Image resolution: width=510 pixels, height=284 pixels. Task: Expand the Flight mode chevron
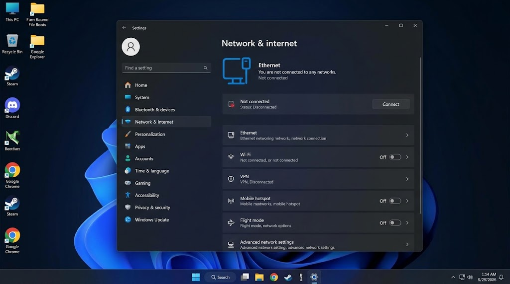pyautogui.click(x=407, y=223)
